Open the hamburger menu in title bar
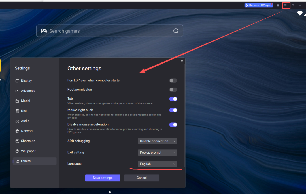The width and height of the screenshot is (306, 194). pos(286,5)
